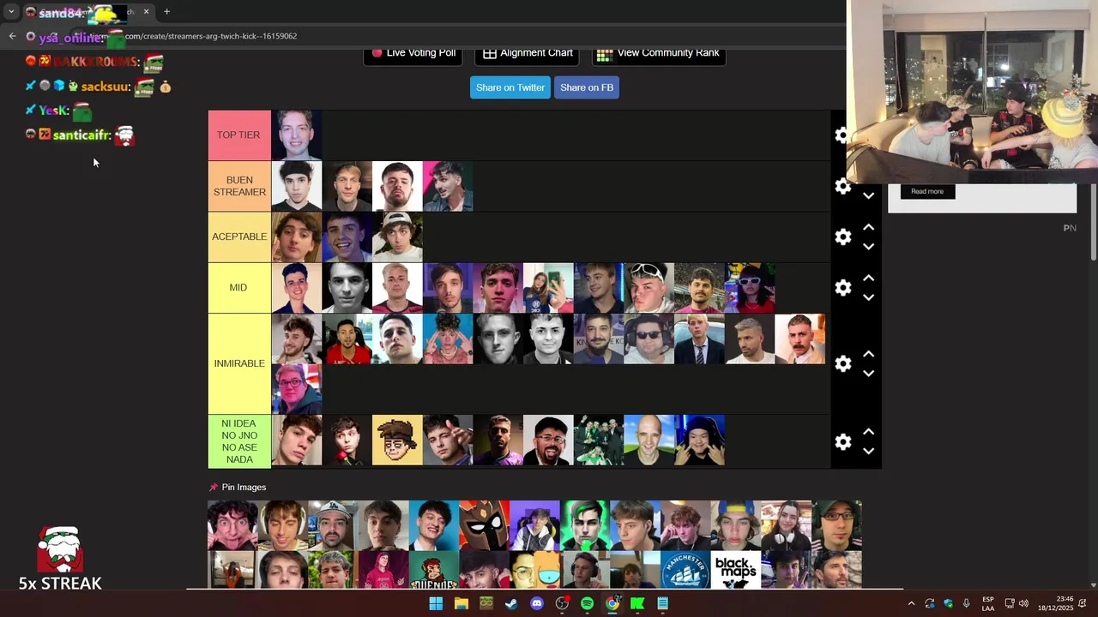Image resolution: width=1098 pixels, height=617 pixels.
Task: Open settings gear for MID tier
Action: click(x=842, y=287)
